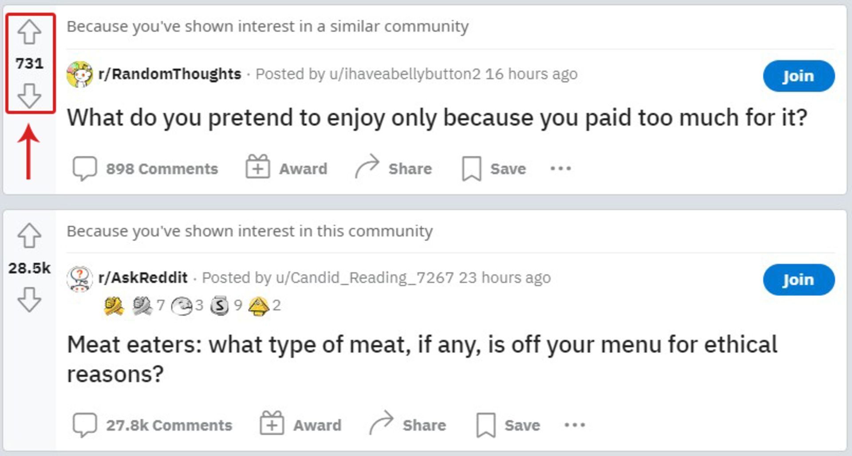Open the r/RandomThoughts community avatar
The width and height of the screenshot is (852, 456).
[x=79, y=74]
